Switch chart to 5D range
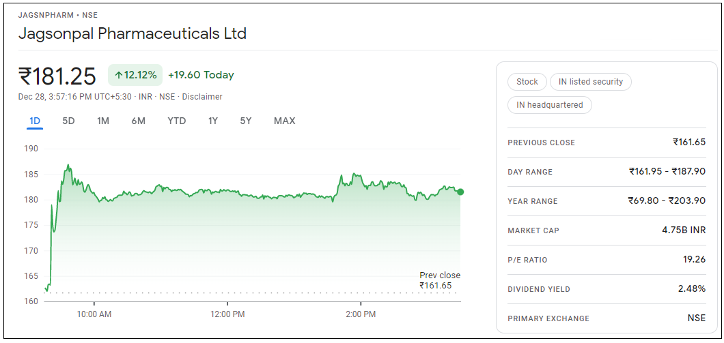 [69, 121]
